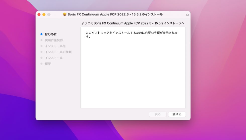Click the installer package icon in title
The image size is (246, 140).
pos(65,14)
